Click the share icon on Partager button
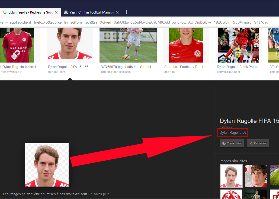Image resolution: width=279 pixels, height=199 pixels. 251,143
